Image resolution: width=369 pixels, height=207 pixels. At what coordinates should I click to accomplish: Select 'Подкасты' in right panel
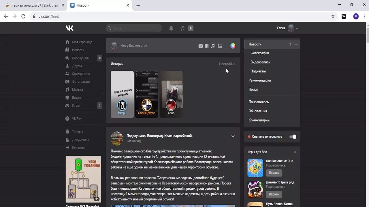coord(258,71)
